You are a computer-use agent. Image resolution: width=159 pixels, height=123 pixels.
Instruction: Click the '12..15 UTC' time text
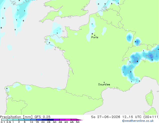click(x=132, y=117)
